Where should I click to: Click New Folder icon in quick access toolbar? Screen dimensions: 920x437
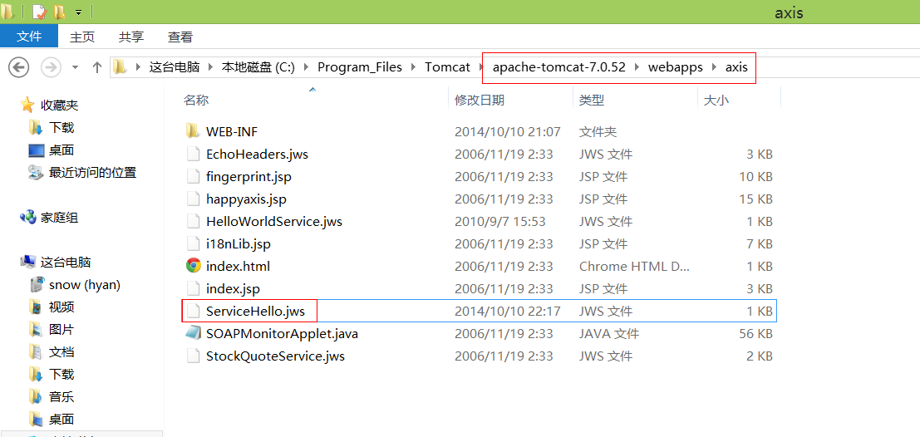click(59, 11)
